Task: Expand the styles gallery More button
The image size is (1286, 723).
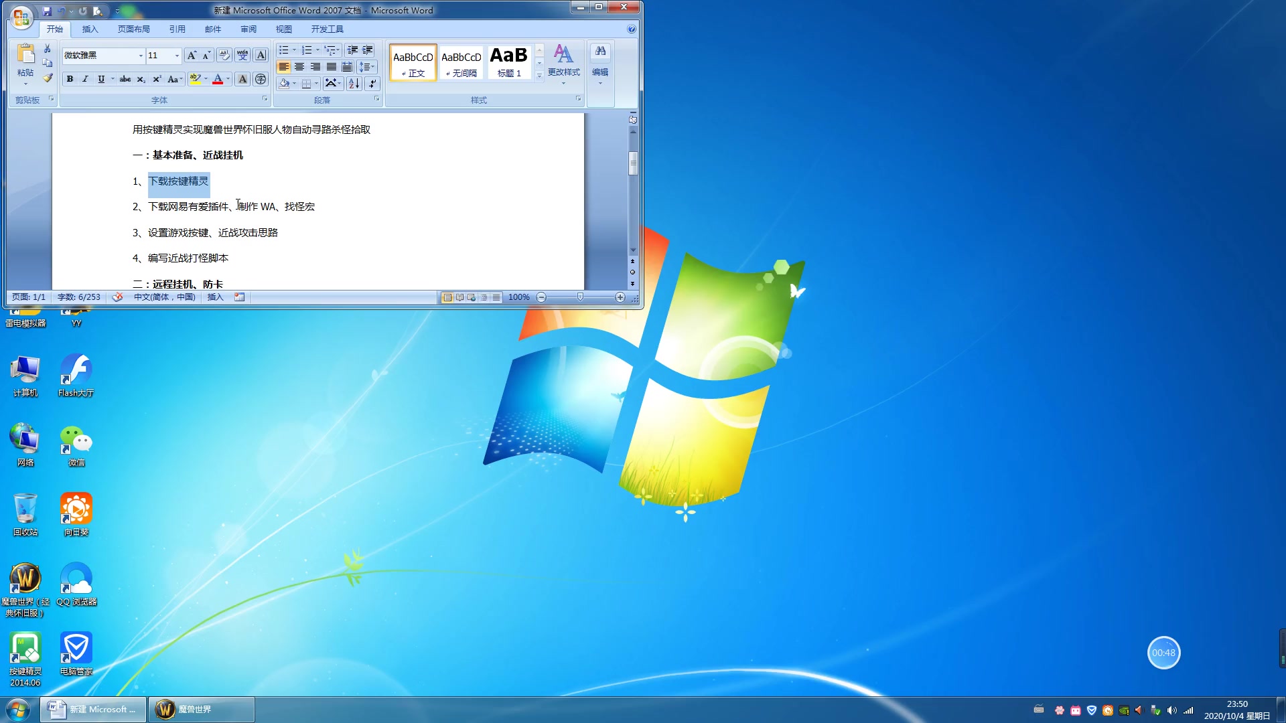Action: 539,76
